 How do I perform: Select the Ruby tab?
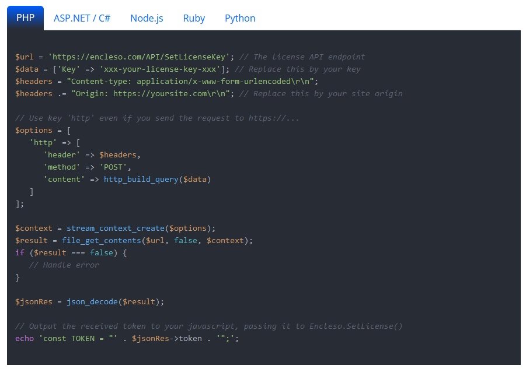(194, 18)
